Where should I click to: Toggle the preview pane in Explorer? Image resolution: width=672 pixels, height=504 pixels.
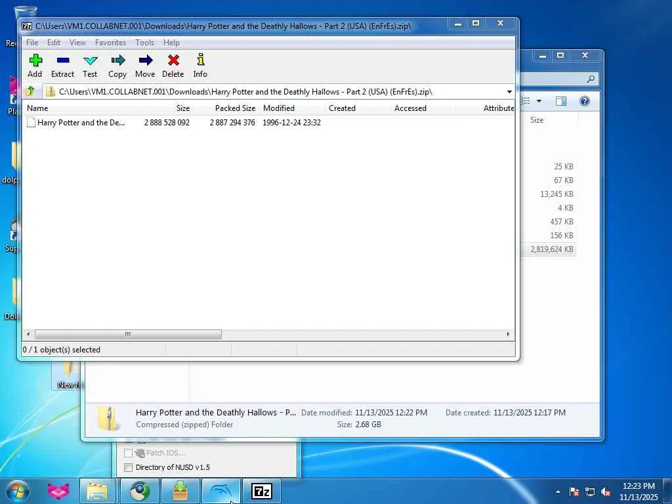[561, 101]
